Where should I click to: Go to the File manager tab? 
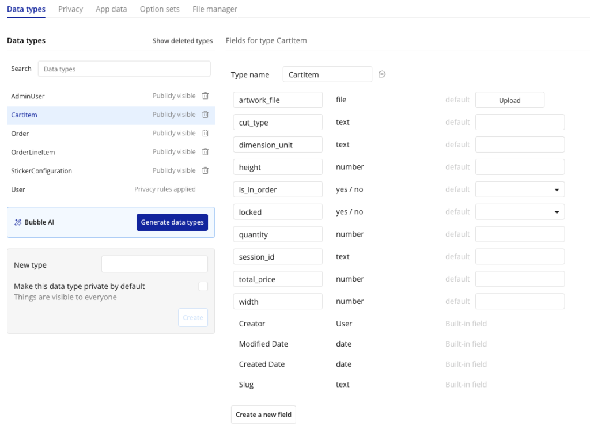tap(214, 9)
